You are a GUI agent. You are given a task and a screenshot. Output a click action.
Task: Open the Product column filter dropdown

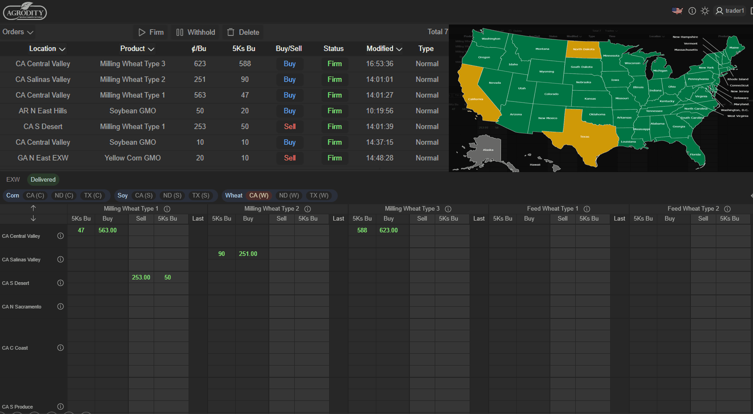[151, 49]
